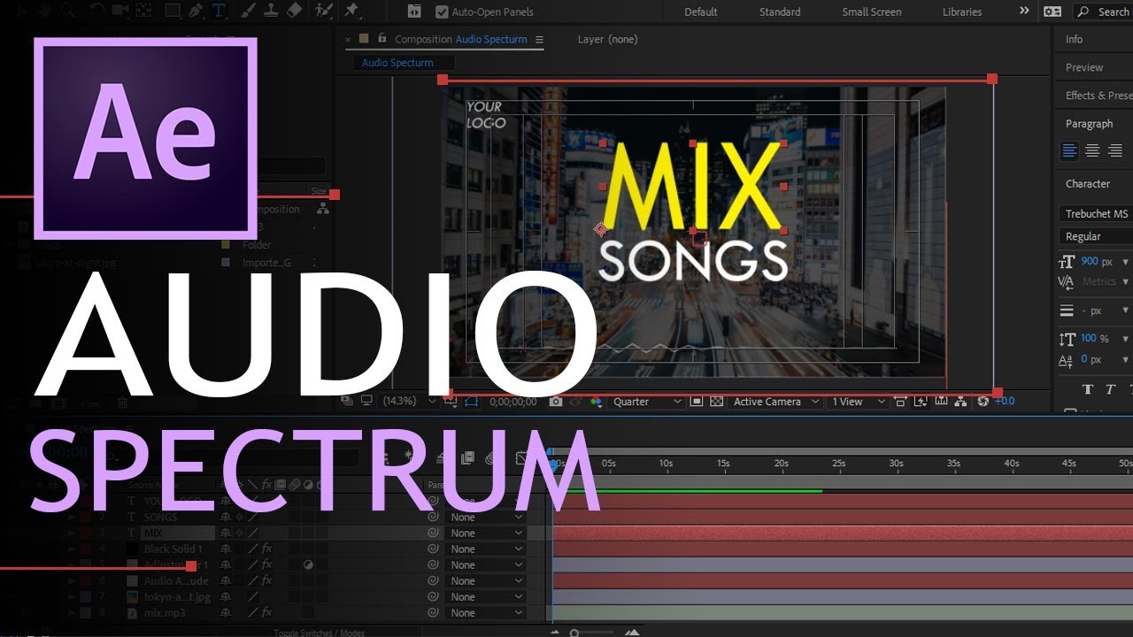1133x637 pixels.
Task: Switch to the Standard workspace
Action: tap(780, 12)
